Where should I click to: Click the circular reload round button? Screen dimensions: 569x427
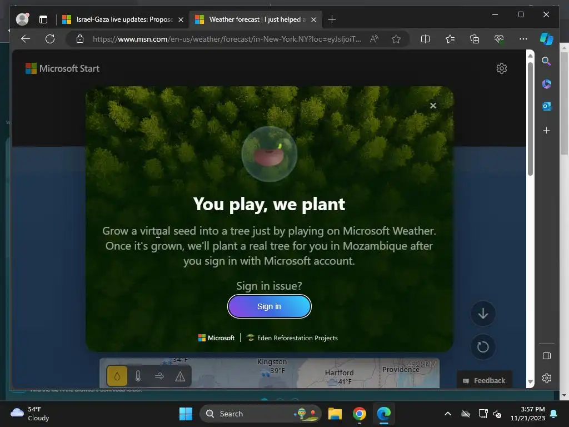(x=483, y=347)
